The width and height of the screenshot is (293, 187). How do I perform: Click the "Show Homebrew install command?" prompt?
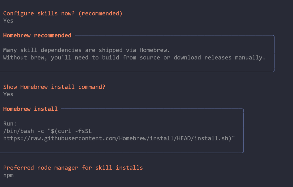click(x=54, y=87)
